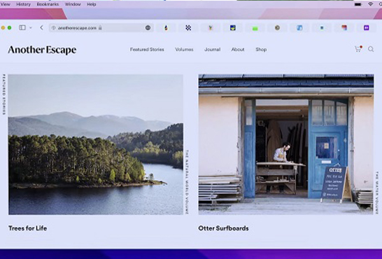Toggle the Safari sidebar icon
The height and width of the screenshot is (259, 382).
tap(22, 28)
